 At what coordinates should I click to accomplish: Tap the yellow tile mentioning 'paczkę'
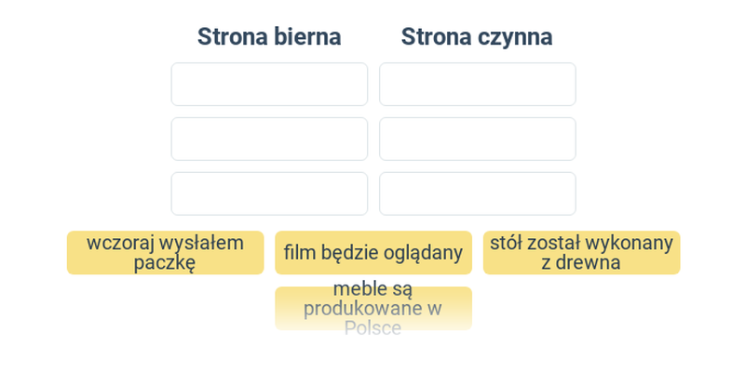tap(165, 252)
